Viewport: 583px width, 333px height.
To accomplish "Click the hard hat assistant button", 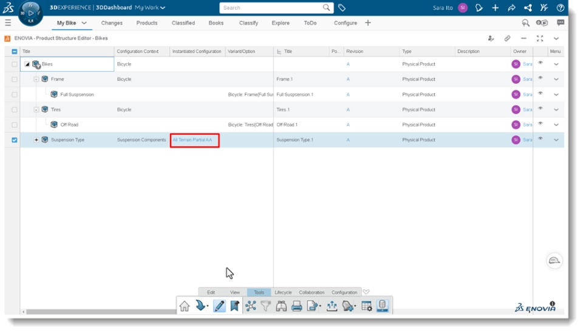I will click(554, 261).
